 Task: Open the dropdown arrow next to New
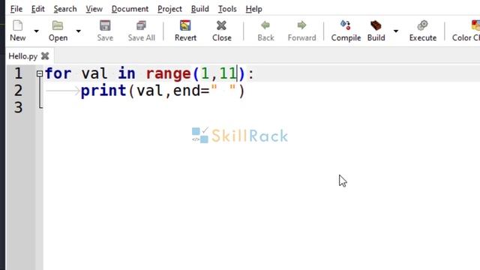[x=37, y=31]
